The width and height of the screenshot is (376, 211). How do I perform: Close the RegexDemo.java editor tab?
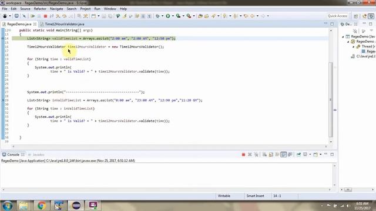35,24
